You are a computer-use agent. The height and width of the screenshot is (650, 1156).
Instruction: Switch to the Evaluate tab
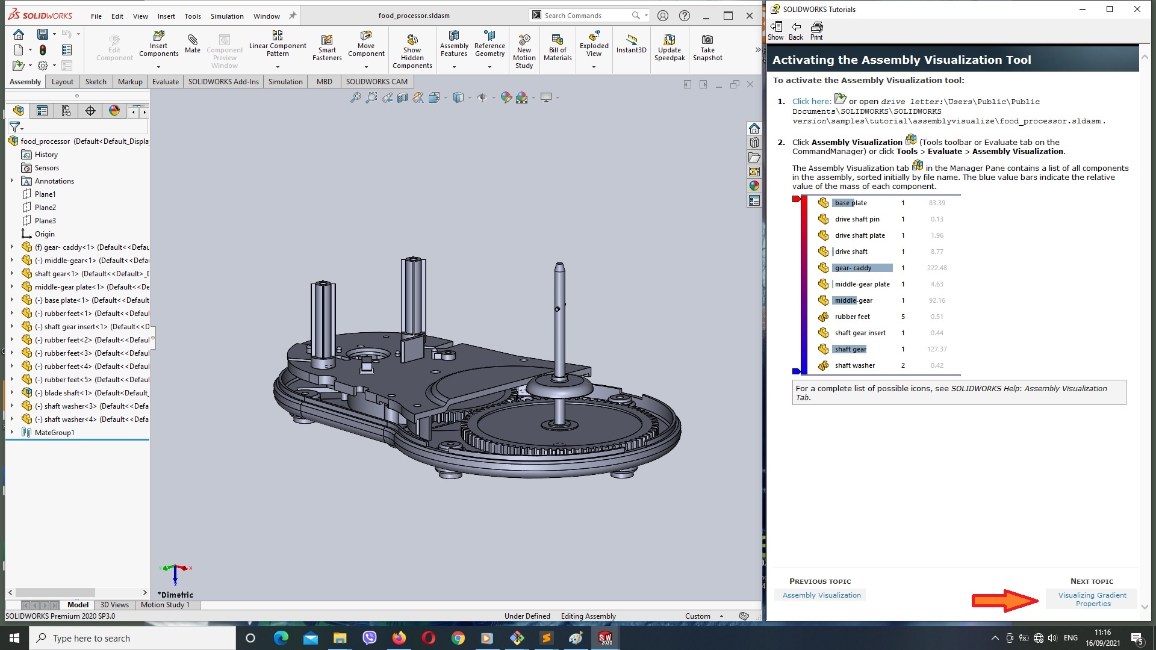pyautogui.click(x=166, y=82)
